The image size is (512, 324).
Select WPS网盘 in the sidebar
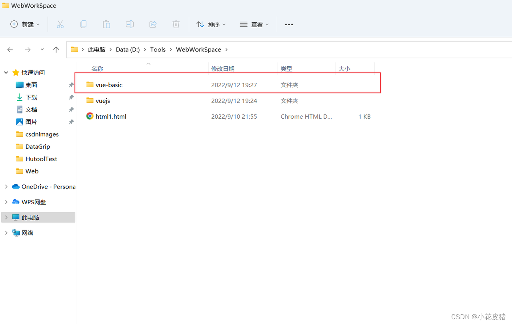coord(34,202)
